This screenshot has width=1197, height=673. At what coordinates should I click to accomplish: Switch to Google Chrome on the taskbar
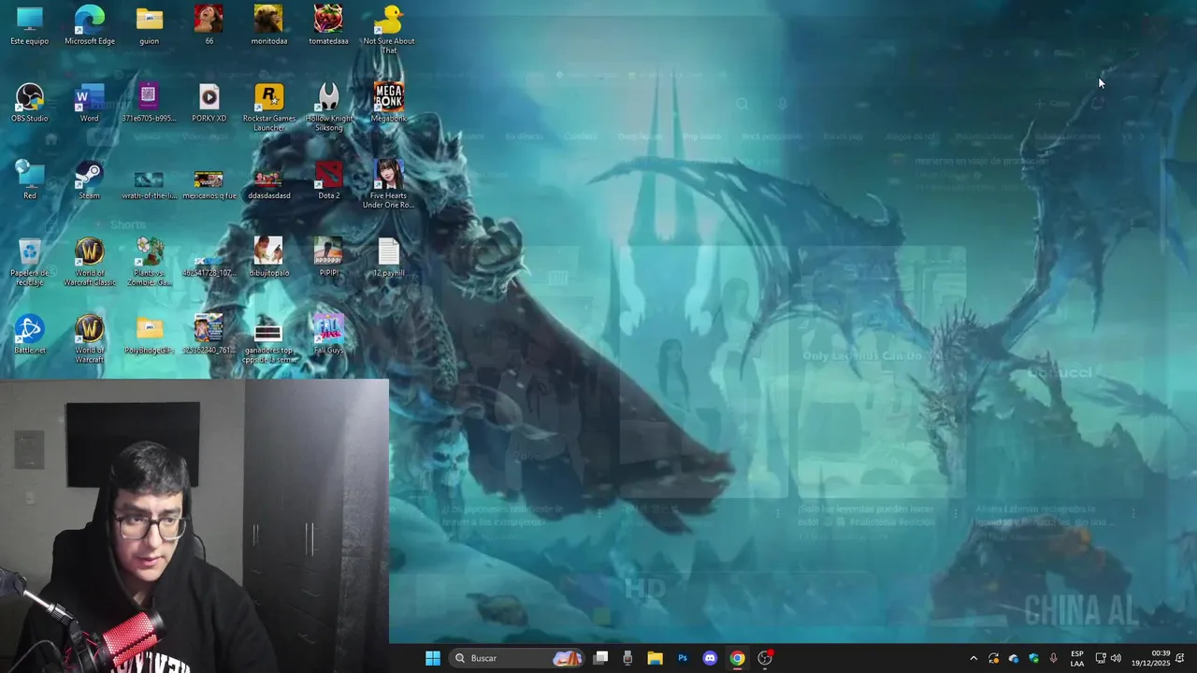(738, 658)
